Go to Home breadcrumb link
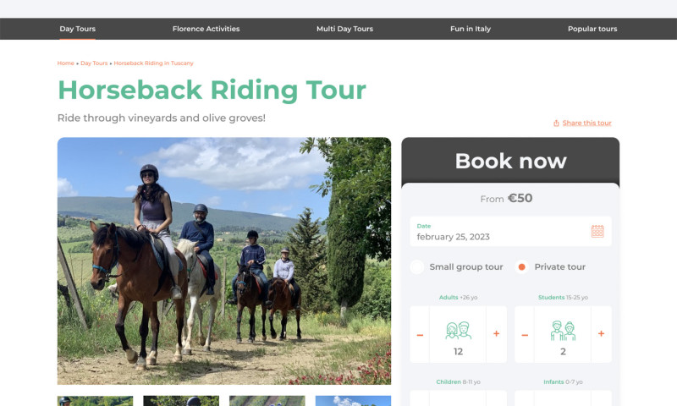677x406 pixels. 65,63
